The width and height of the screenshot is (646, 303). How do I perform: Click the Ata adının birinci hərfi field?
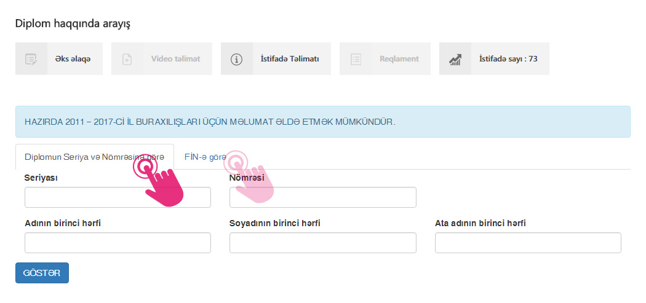[x=528, y=243]
